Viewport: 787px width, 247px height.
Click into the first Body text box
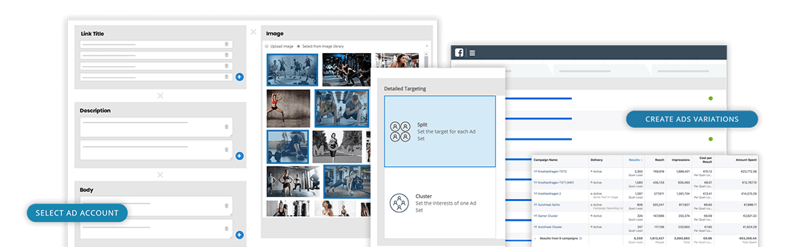click(x=156, y=206)
